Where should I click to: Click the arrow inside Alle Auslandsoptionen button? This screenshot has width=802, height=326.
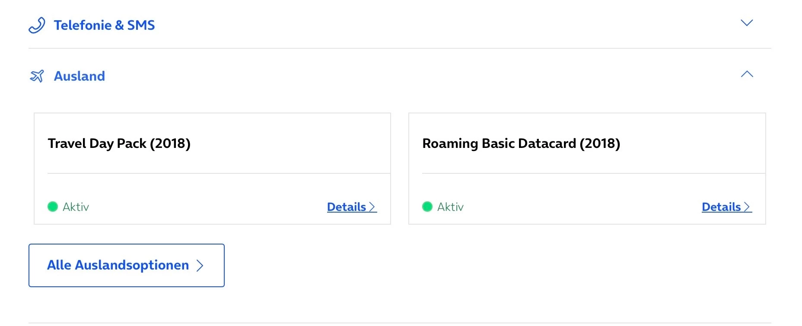pyautogui.click(x=200, y=265)
